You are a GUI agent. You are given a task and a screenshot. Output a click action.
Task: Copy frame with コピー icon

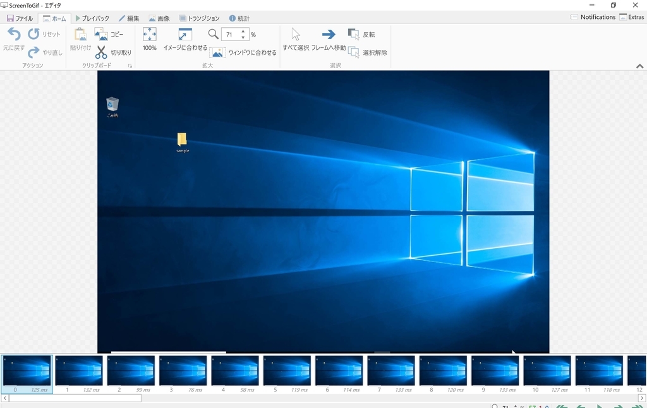click(101, 34)
